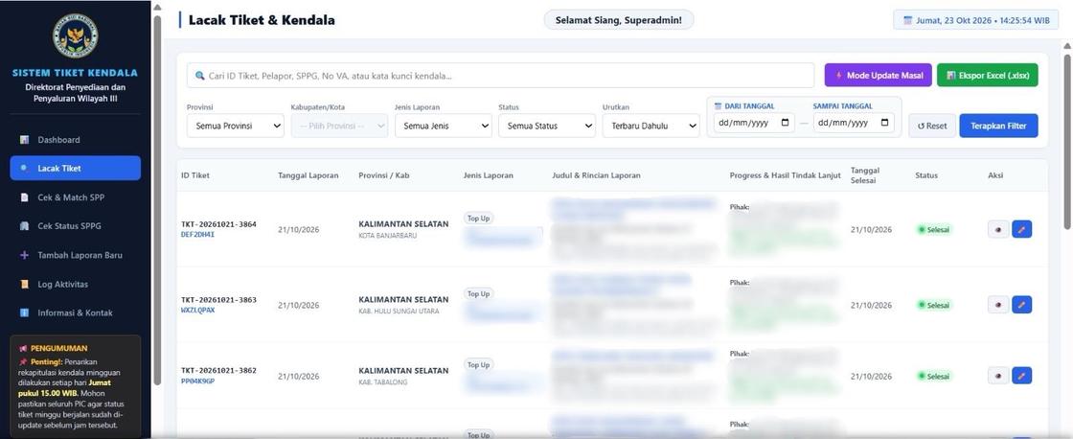
Task: Click the Selamat Siang greeting badge
Action: tap(619, 20)
